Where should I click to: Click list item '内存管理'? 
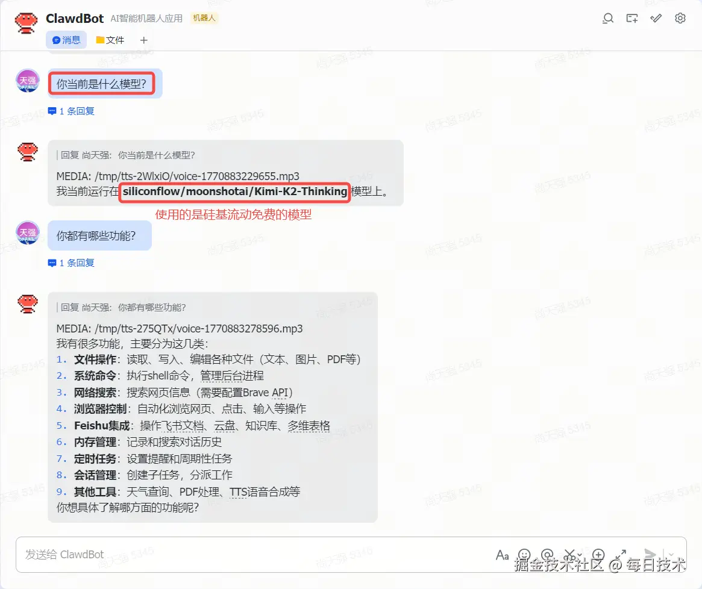coord(95,442)
